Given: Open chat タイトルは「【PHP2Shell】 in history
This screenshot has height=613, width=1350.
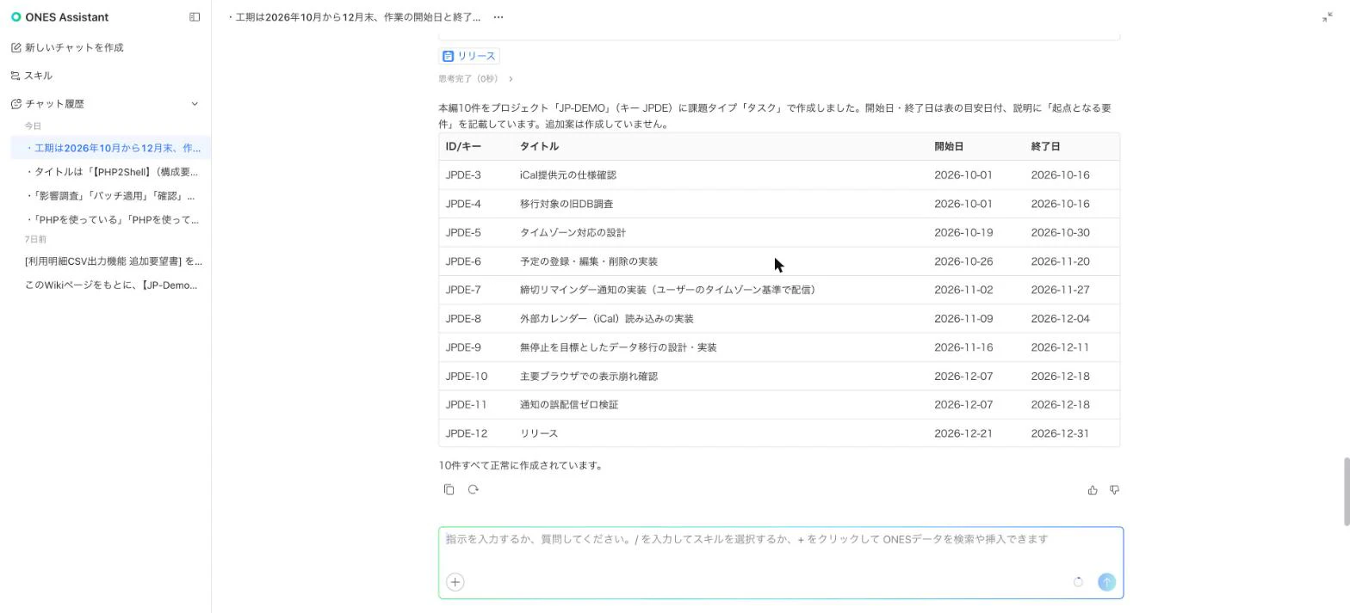Looking at the screenshot, I should (111, 172).
